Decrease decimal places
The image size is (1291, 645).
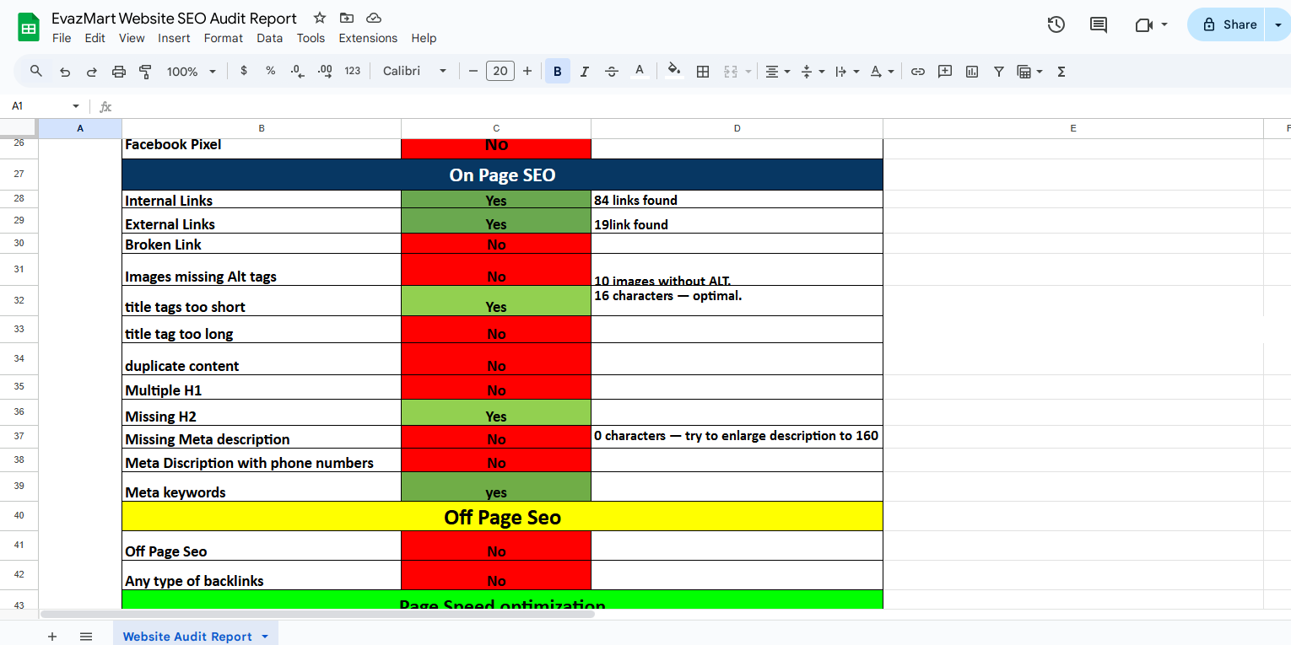click(x=297, y=71)
